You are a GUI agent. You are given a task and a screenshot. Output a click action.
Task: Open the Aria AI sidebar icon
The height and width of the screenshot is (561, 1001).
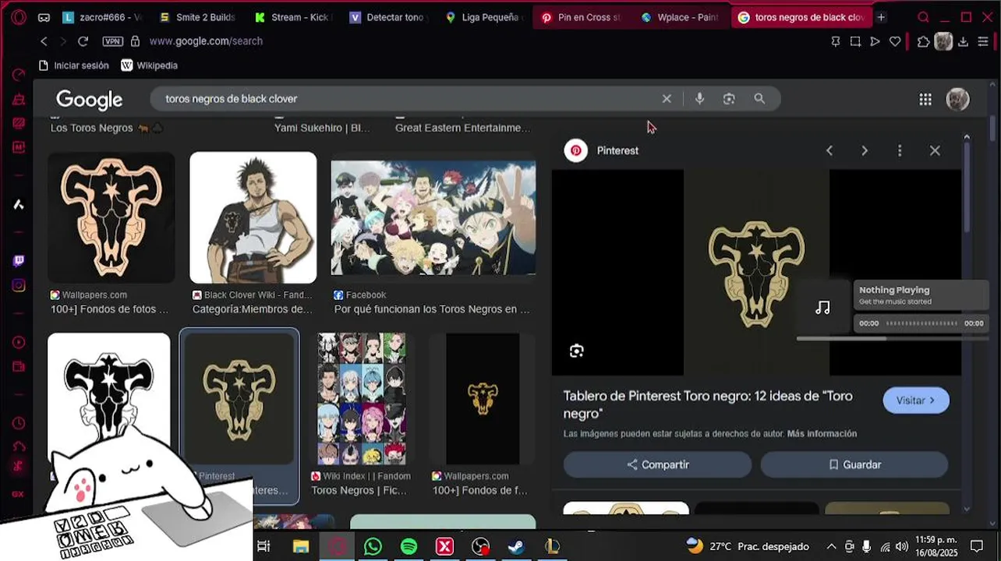click(19, 204)
